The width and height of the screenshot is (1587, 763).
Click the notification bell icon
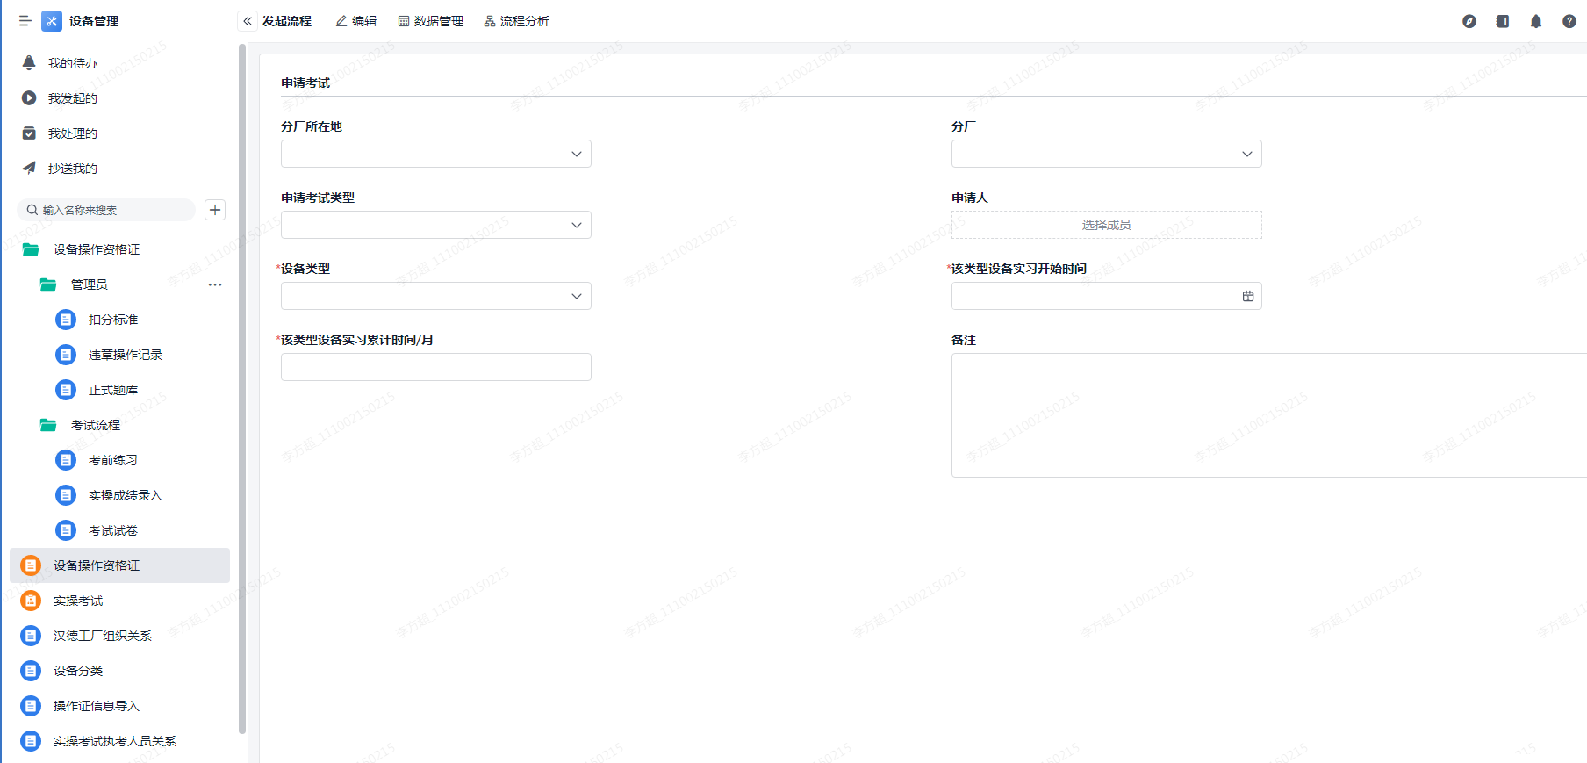pyautogui.click(x=1535, y=21)
